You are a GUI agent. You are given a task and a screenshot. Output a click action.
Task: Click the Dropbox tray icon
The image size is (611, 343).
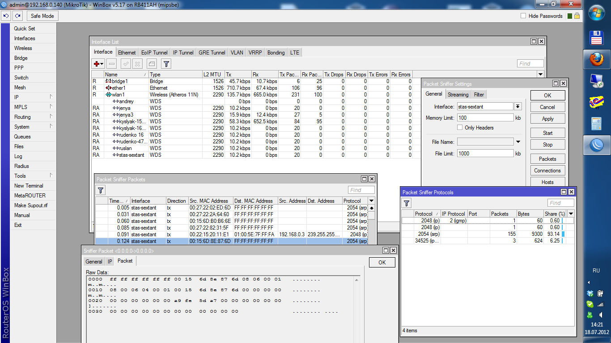tap(590, 293)
